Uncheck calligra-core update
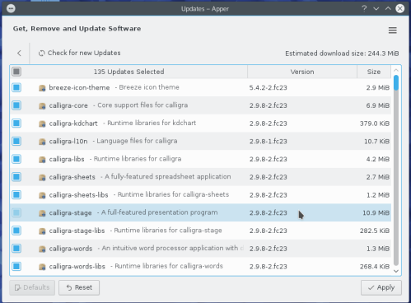The height and width of the screenshot is (303, 411). pyautogui.click(x=16, y=105)
